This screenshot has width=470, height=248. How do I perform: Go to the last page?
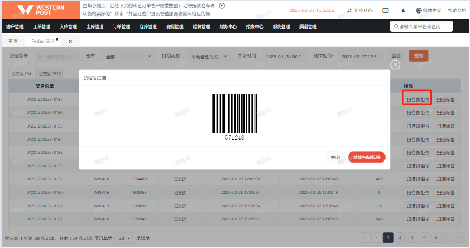[x=459, y=238]
